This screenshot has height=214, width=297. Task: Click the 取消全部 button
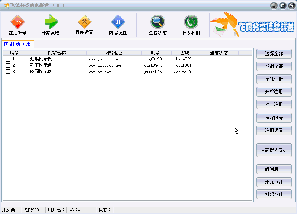pyautogui.click(x=274, y=66)
